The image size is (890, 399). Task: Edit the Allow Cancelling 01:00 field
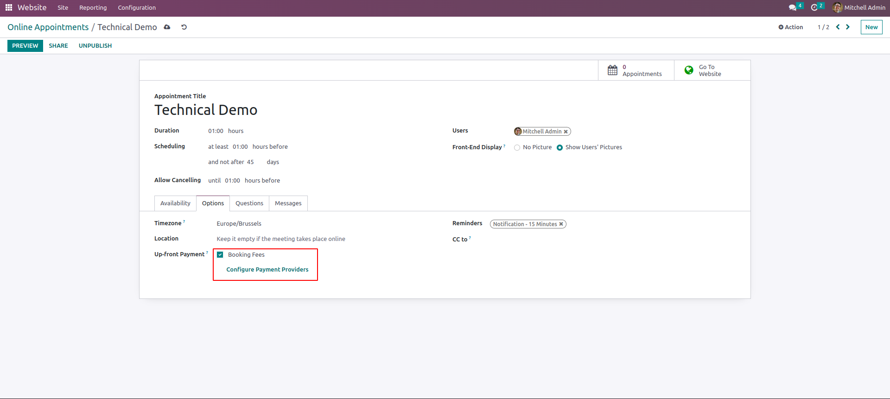click(x=233, y=181)
